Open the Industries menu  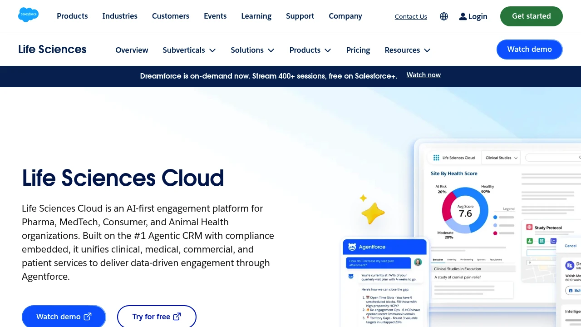pyautogui.click(x=120, y=16)
